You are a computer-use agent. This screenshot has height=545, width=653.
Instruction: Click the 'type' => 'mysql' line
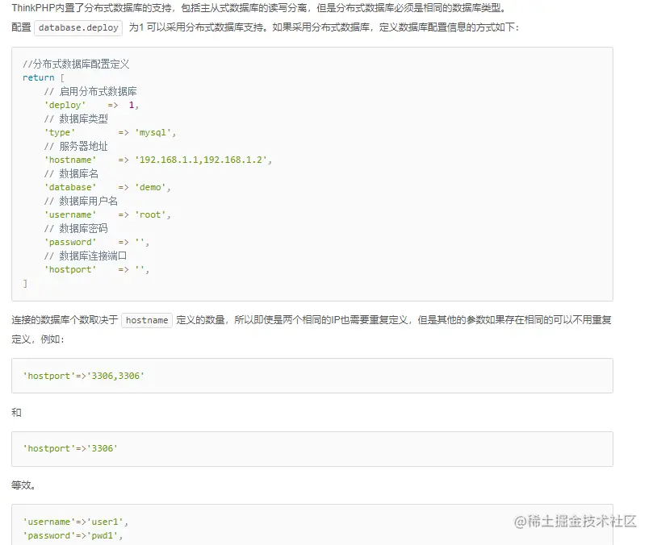110,133
